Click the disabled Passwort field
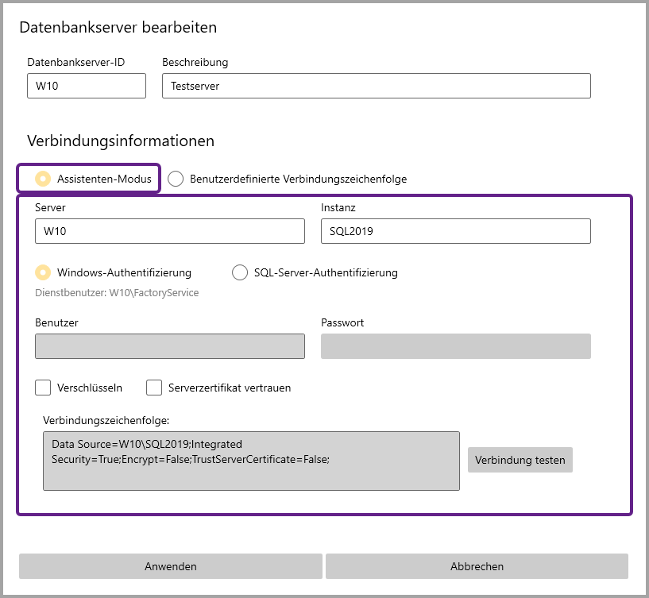This screenshot has width=649, height=598. point(455,346)
